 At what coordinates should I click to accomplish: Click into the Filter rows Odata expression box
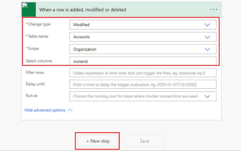tap(142, 73)
